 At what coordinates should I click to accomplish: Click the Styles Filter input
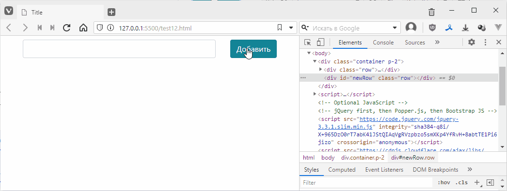(x=366, y=183)
